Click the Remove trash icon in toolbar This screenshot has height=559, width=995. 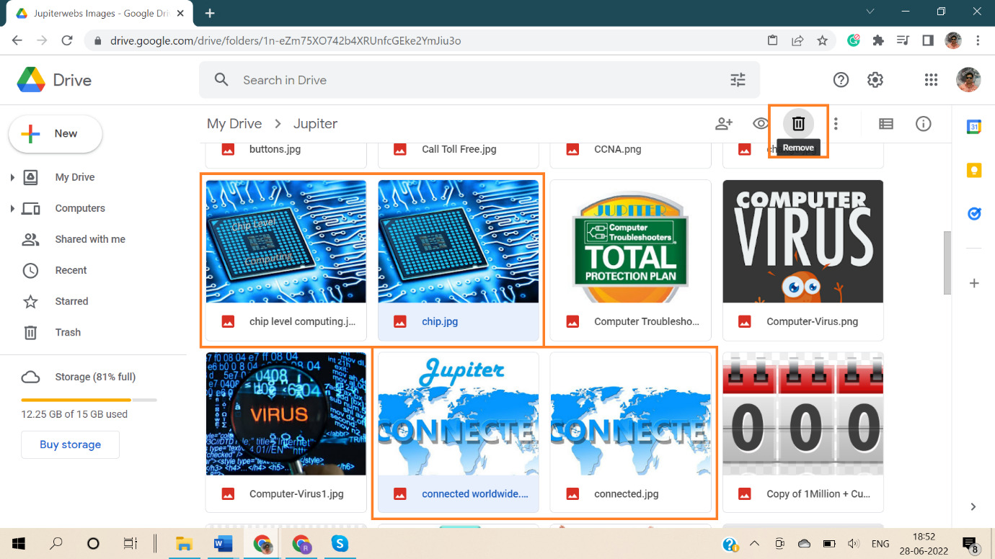point(798,124)
